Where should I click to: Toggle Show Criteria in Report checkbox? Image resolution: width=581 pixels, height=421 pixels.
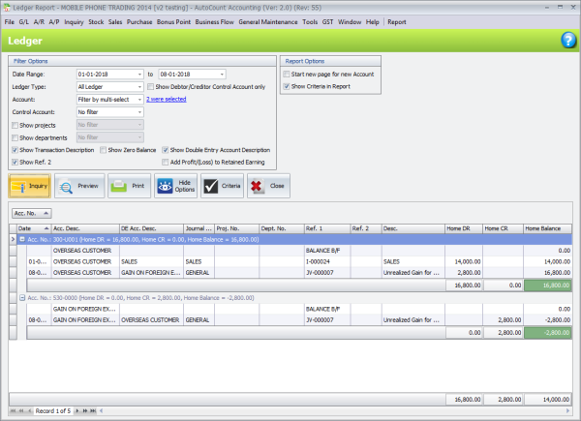[287, 86]
